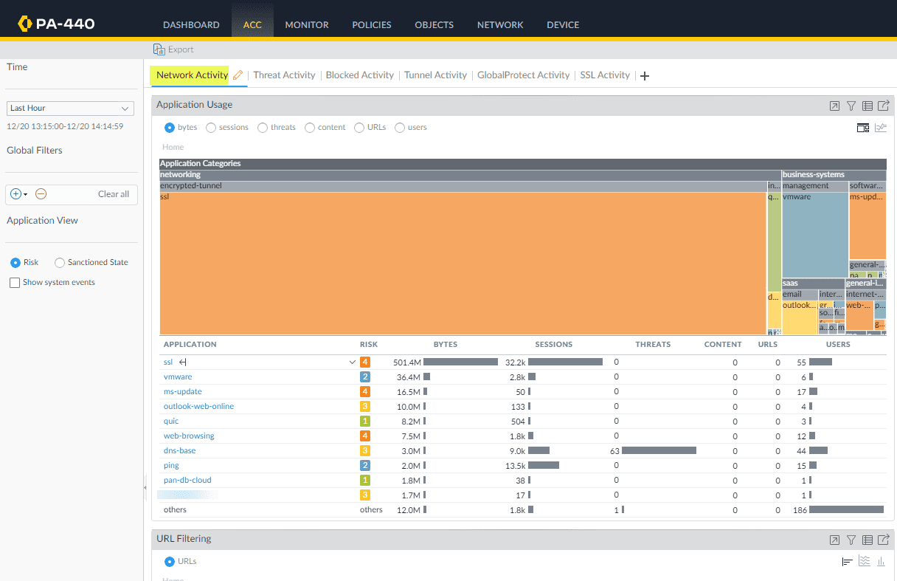Sort table by the BYTES column header
This screenshot has width=897, height=581.
coord(445,345)
